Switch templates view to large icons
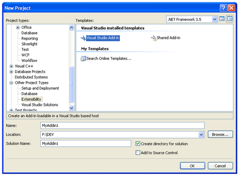Image resolution: width=240 pixels, height=176 pixels. (222, 19)
